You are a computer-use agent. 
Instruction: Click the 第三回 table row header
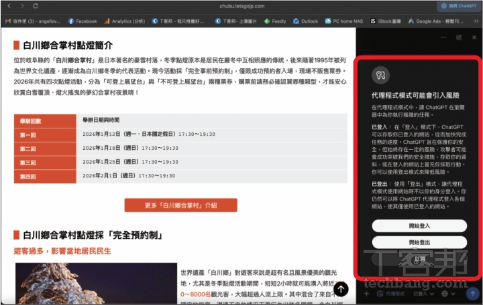click(45, 163)
